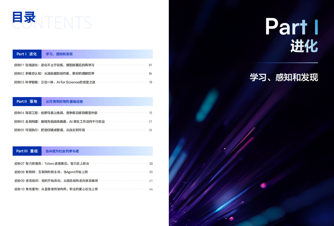Click the large Part I title on the cover
Viewport: 334px width, 226px height.
coord(292,26)
